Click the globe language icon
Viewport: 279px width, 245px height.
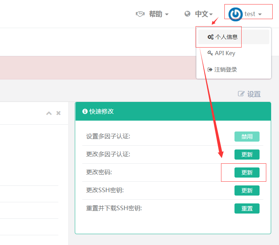187,14
